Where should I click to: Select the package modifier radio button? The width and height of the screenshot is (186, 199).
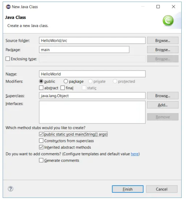[x=66, y=81]
